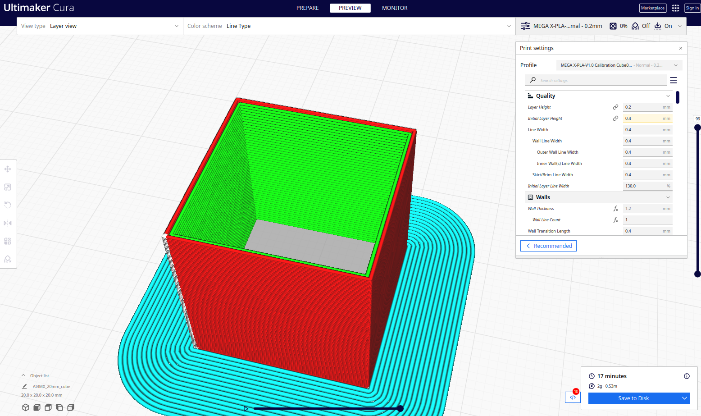Select the Rotate tool
Viewport: 701px width, 416px height.
(8, 205)
